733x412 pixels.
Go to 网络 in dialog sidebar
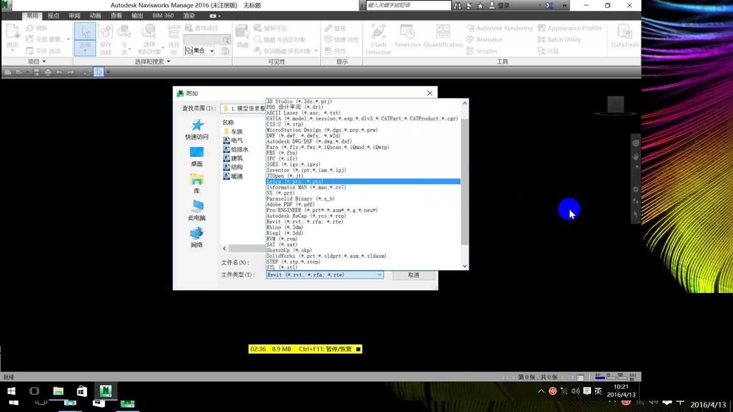coord(196,237)
